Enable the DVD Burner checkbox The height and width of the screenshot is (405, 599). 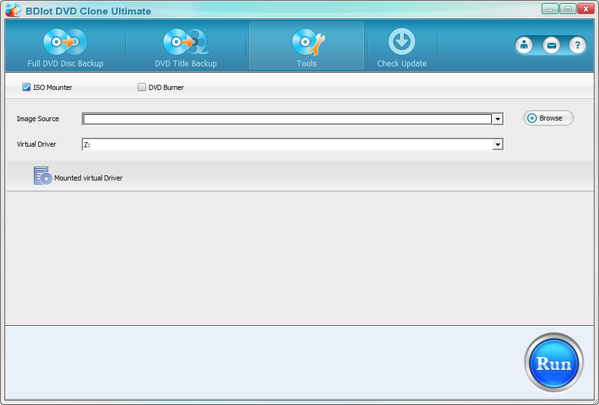click(142, 87)
